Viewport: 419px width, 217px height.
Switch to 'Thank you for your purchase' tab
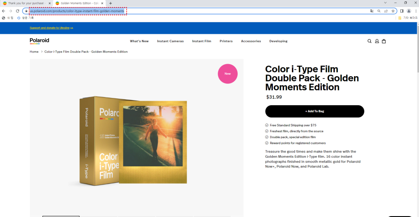tap(26, 3)
